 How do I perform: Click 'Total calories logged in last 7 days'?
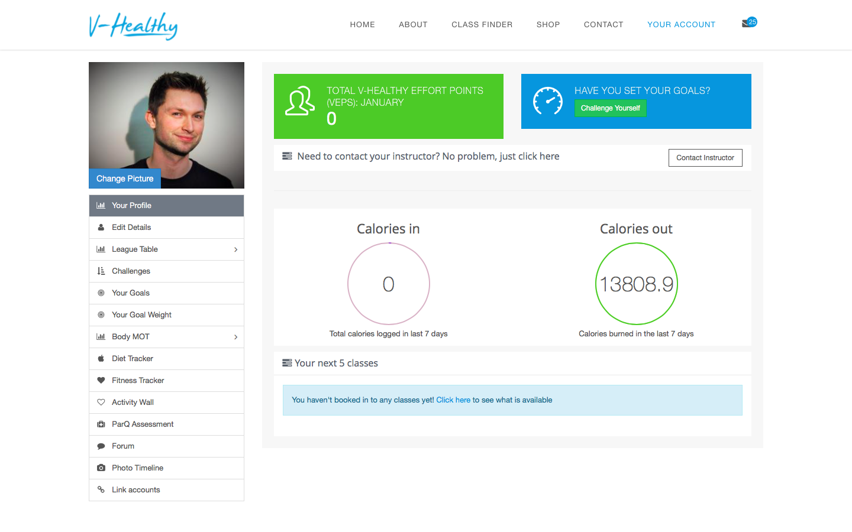[x=389, y=334]
